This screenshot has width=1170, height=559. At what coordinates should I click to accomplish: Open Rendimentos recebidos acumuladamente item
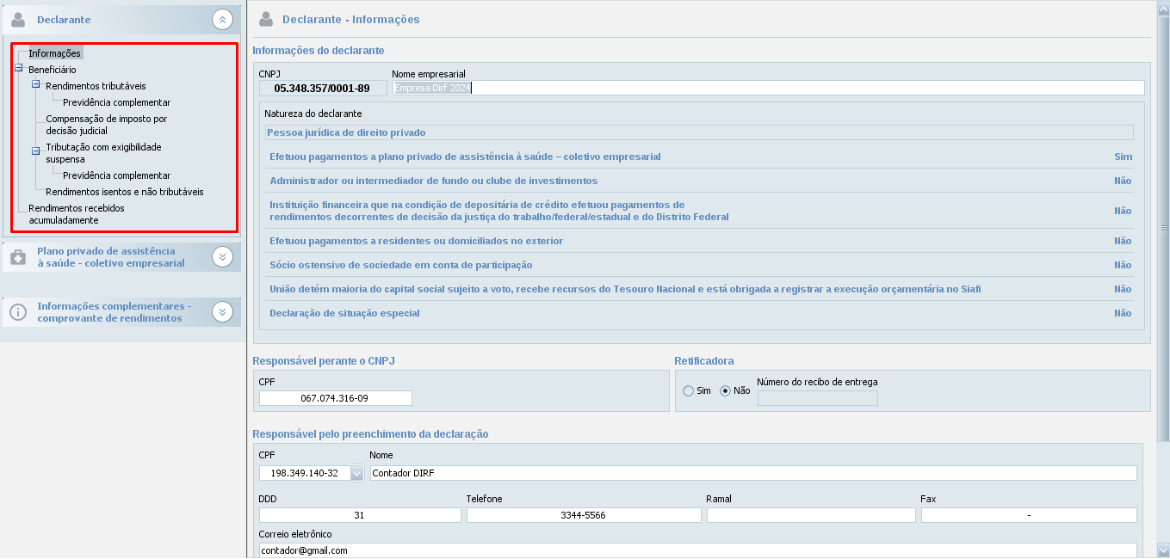(x=77, y=214)
